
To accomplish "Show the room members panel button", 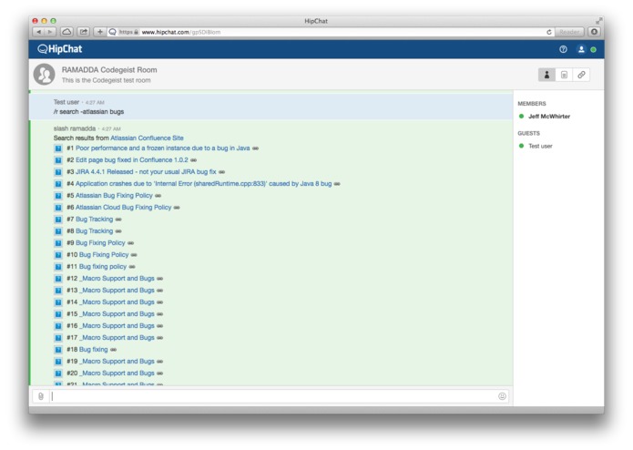I will click(546, 75).
